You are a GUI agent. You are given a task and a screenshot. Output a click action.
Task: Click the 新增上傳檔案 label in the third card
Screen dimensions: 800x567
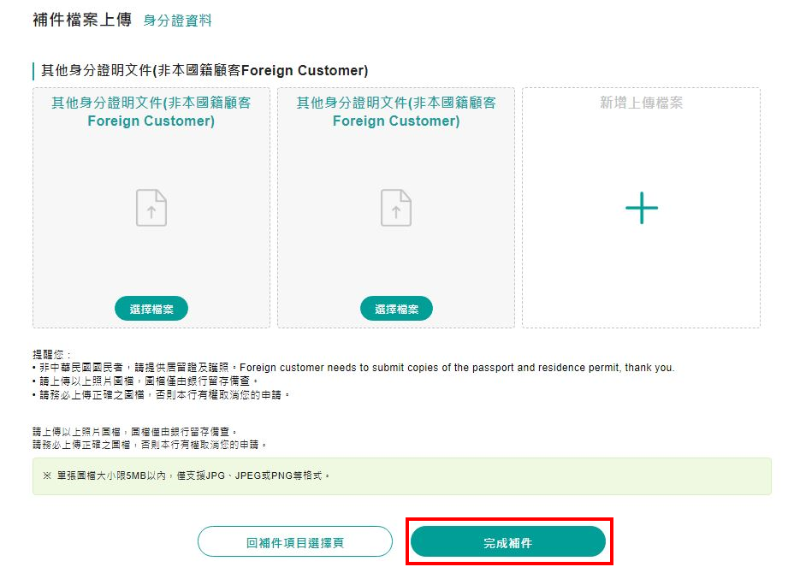[x=641, y=103]
